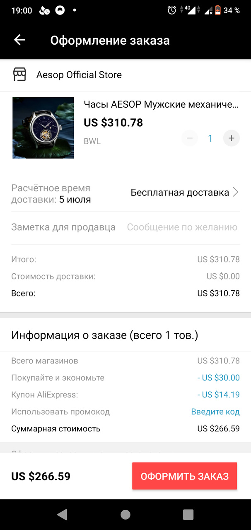
Task: Tap the battery status icon
Action: pyautogui.click(x=217, y=11)
